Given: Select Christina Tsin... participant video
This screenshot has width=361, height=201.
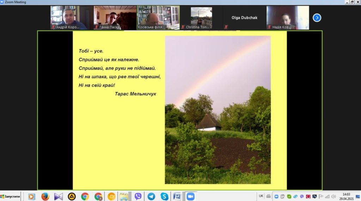Looking at the screenshot, I should tap(201, 18).
